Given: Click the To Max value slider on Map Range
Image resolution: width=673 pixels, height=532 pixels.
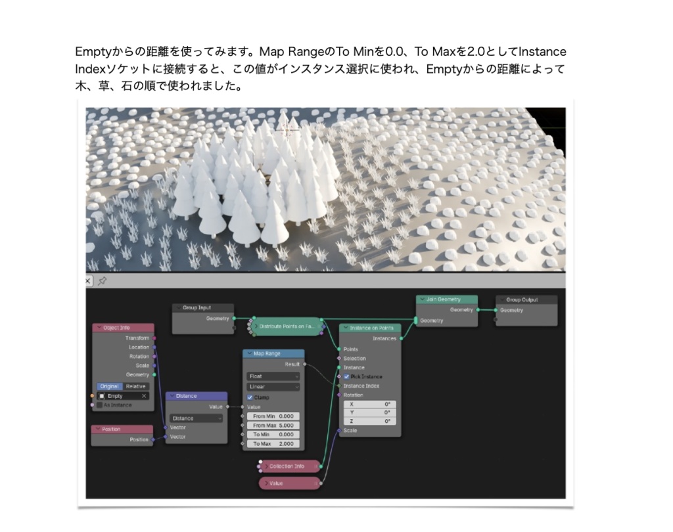Looking at the screenshot, I should tap(272, 443).
